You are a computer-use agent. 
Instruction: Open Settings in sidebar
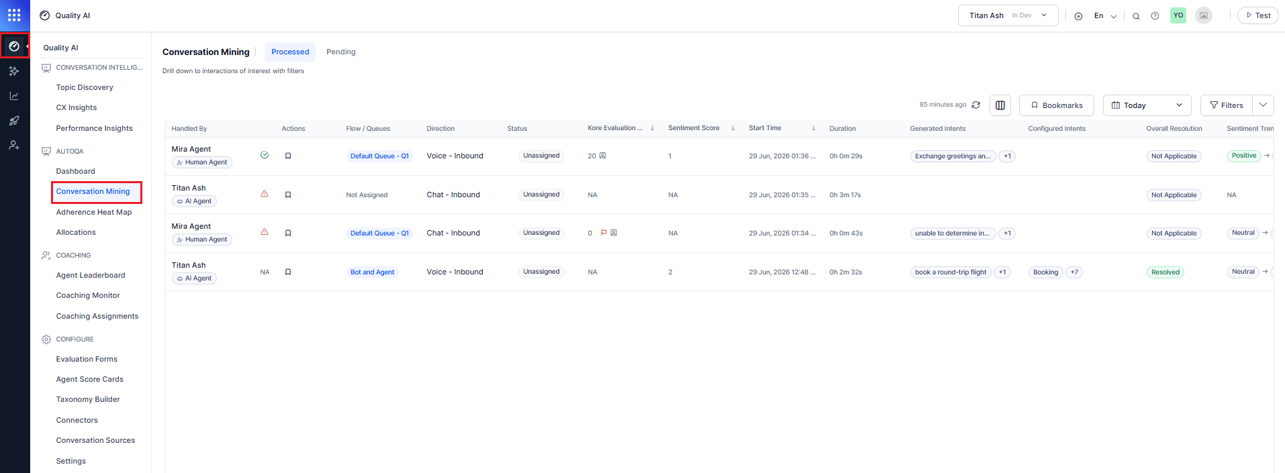(x=71, y=461)
